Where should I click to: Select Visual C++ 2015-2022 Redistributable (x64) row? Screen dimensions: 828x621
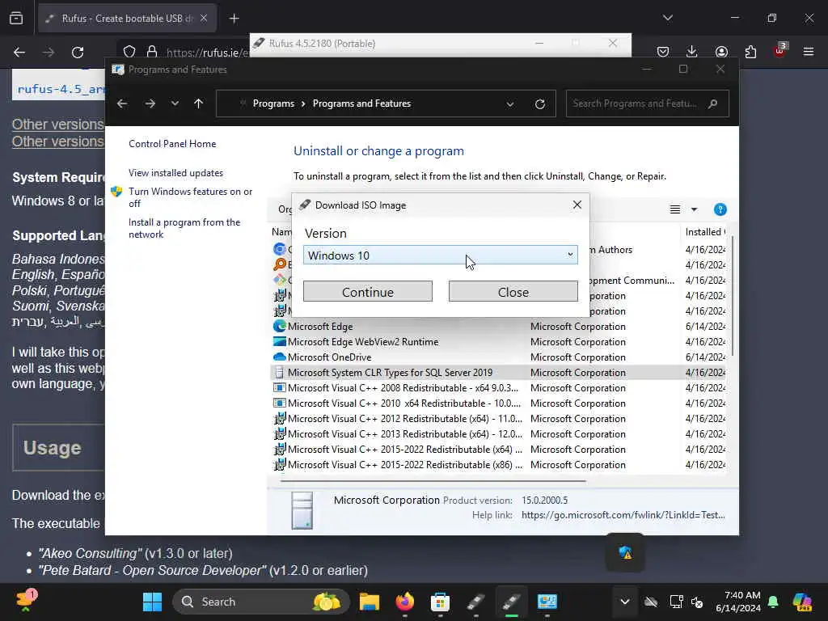(498, 449)
